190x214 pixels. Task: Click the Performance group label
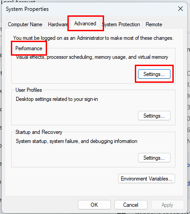coord(29,48)
